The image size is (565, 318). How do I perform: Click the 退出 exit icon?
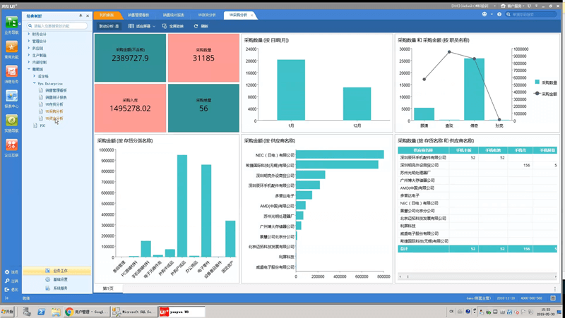coord(7,290)
